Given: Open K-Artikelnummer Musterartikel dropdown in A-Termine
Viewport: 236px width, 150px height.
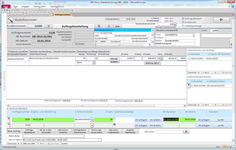Looking at the screenshot, I should (92, 120).
